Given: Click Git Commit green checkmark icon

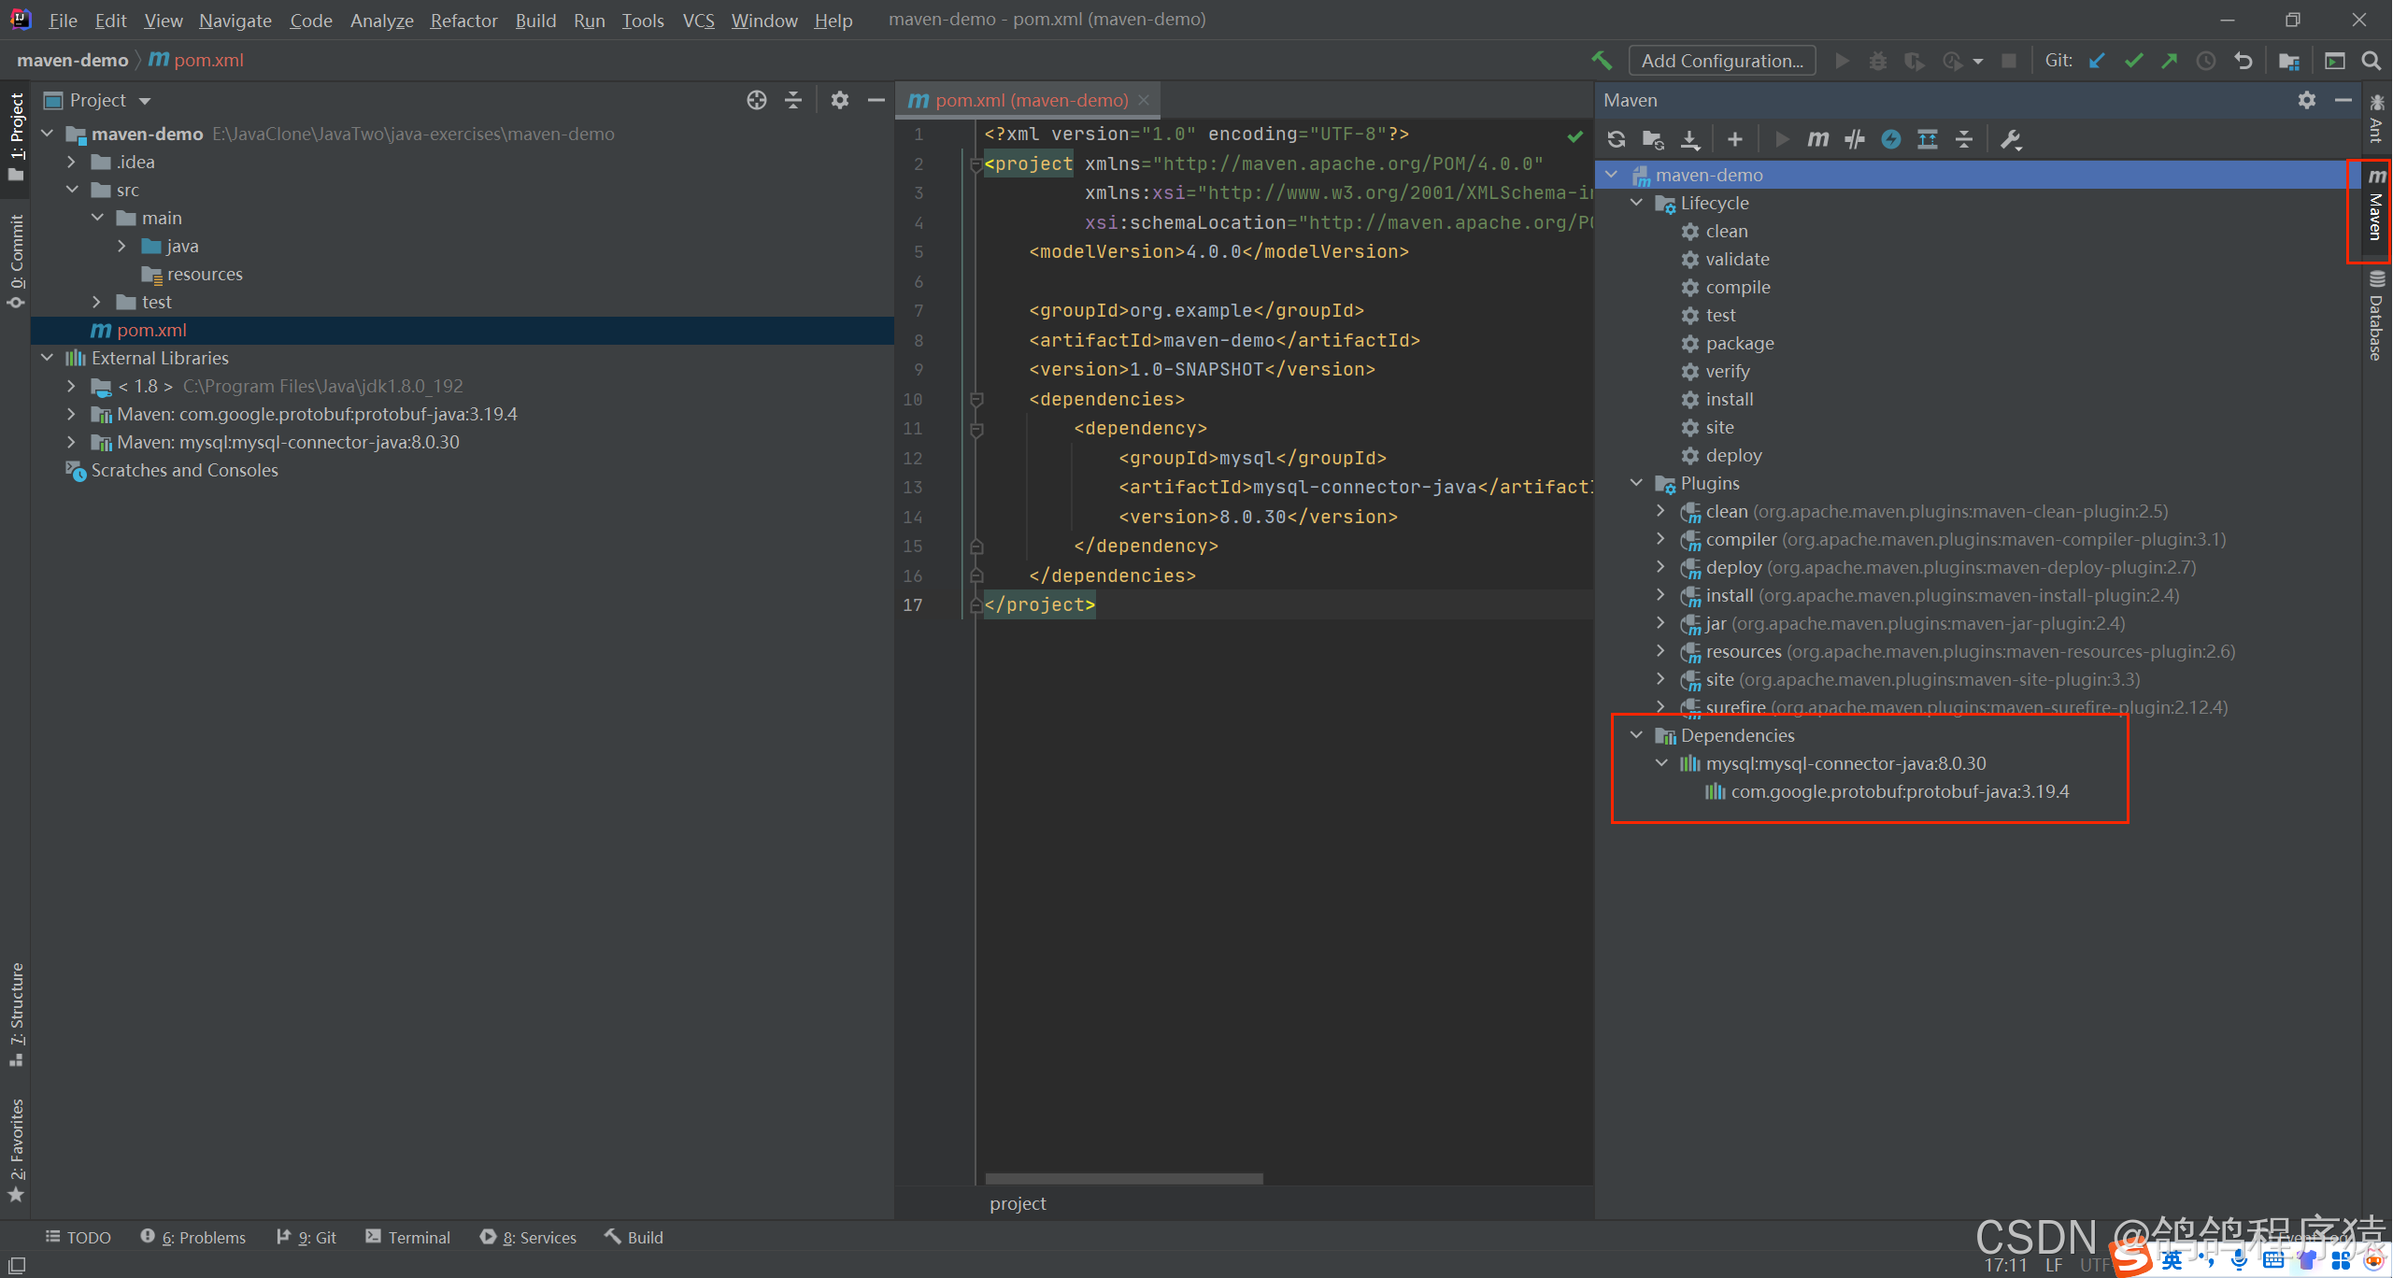Looking at the screenshot, I should (2133, 61).
